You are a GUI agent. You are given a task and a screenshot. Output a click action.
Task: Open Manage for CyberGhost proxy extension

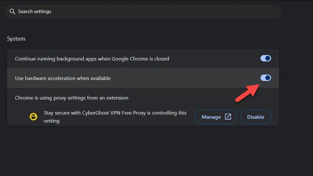point(216,117)
